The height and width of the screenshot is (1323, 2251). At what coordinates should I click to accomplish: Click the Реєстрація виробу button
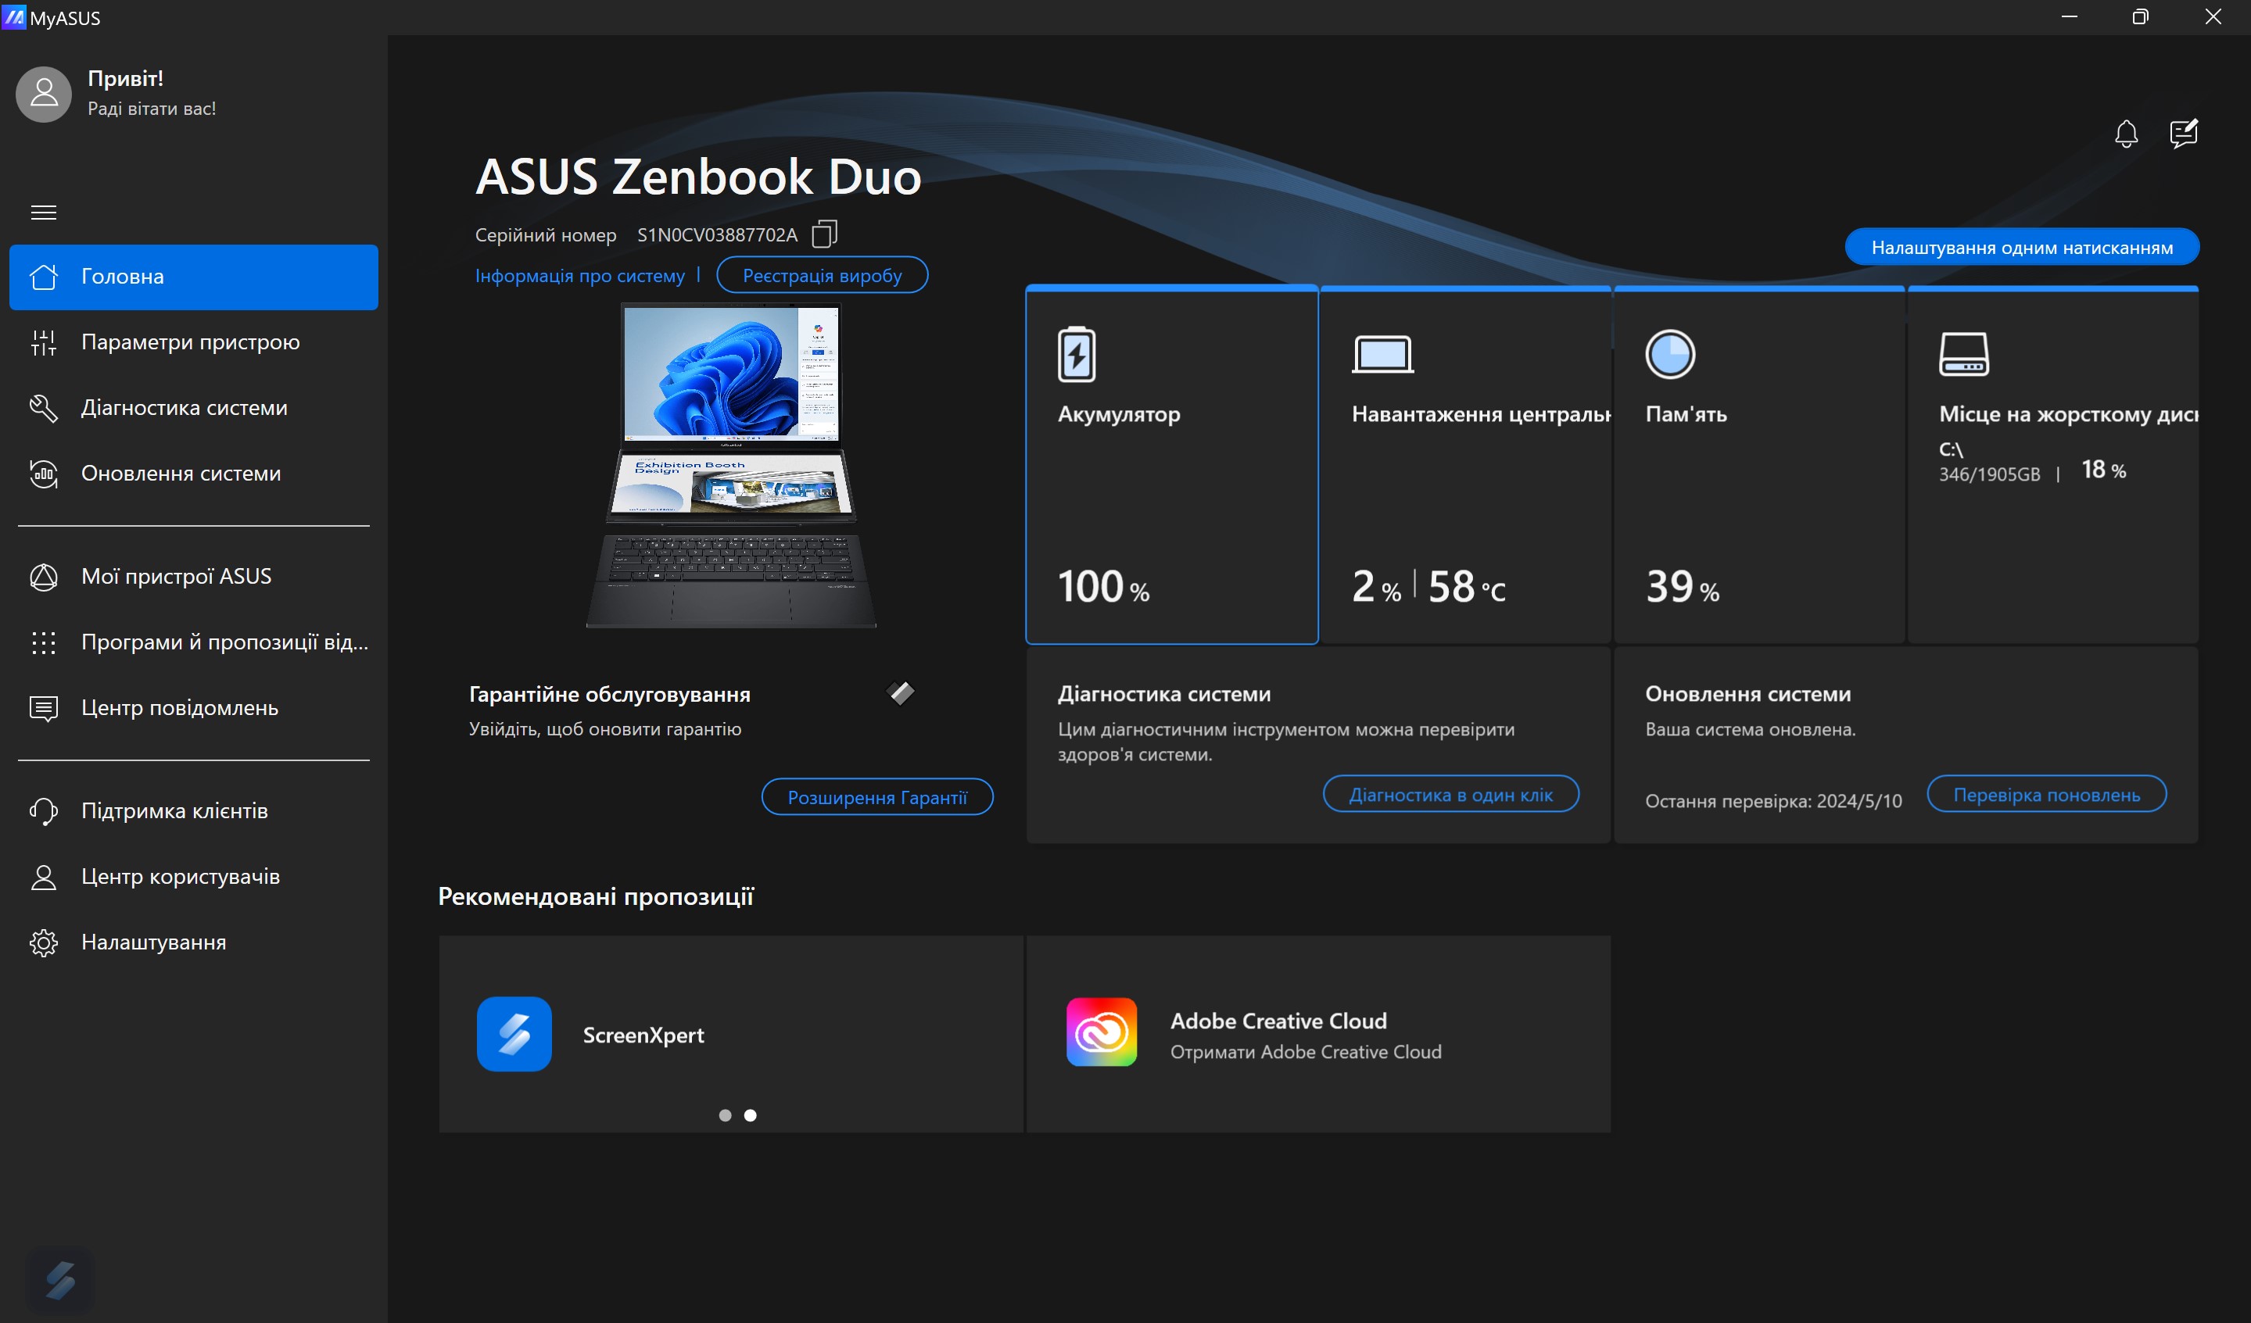pyautogui.click(x=822, y=276)
